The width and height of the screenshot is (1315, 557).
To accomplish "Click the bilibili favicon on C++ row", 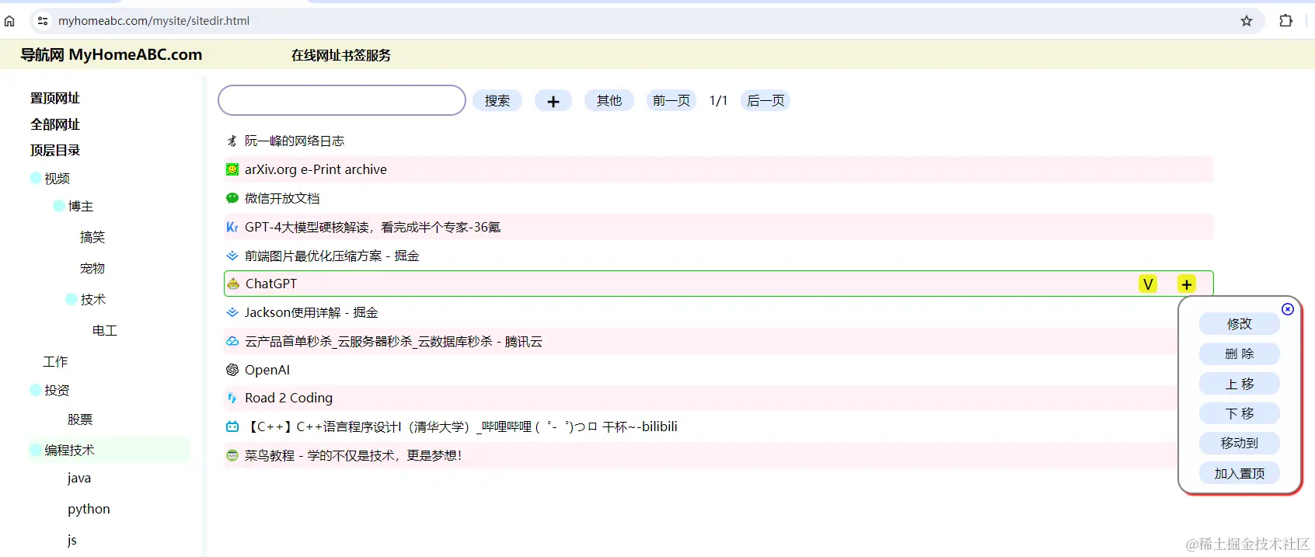I will 232,426.
